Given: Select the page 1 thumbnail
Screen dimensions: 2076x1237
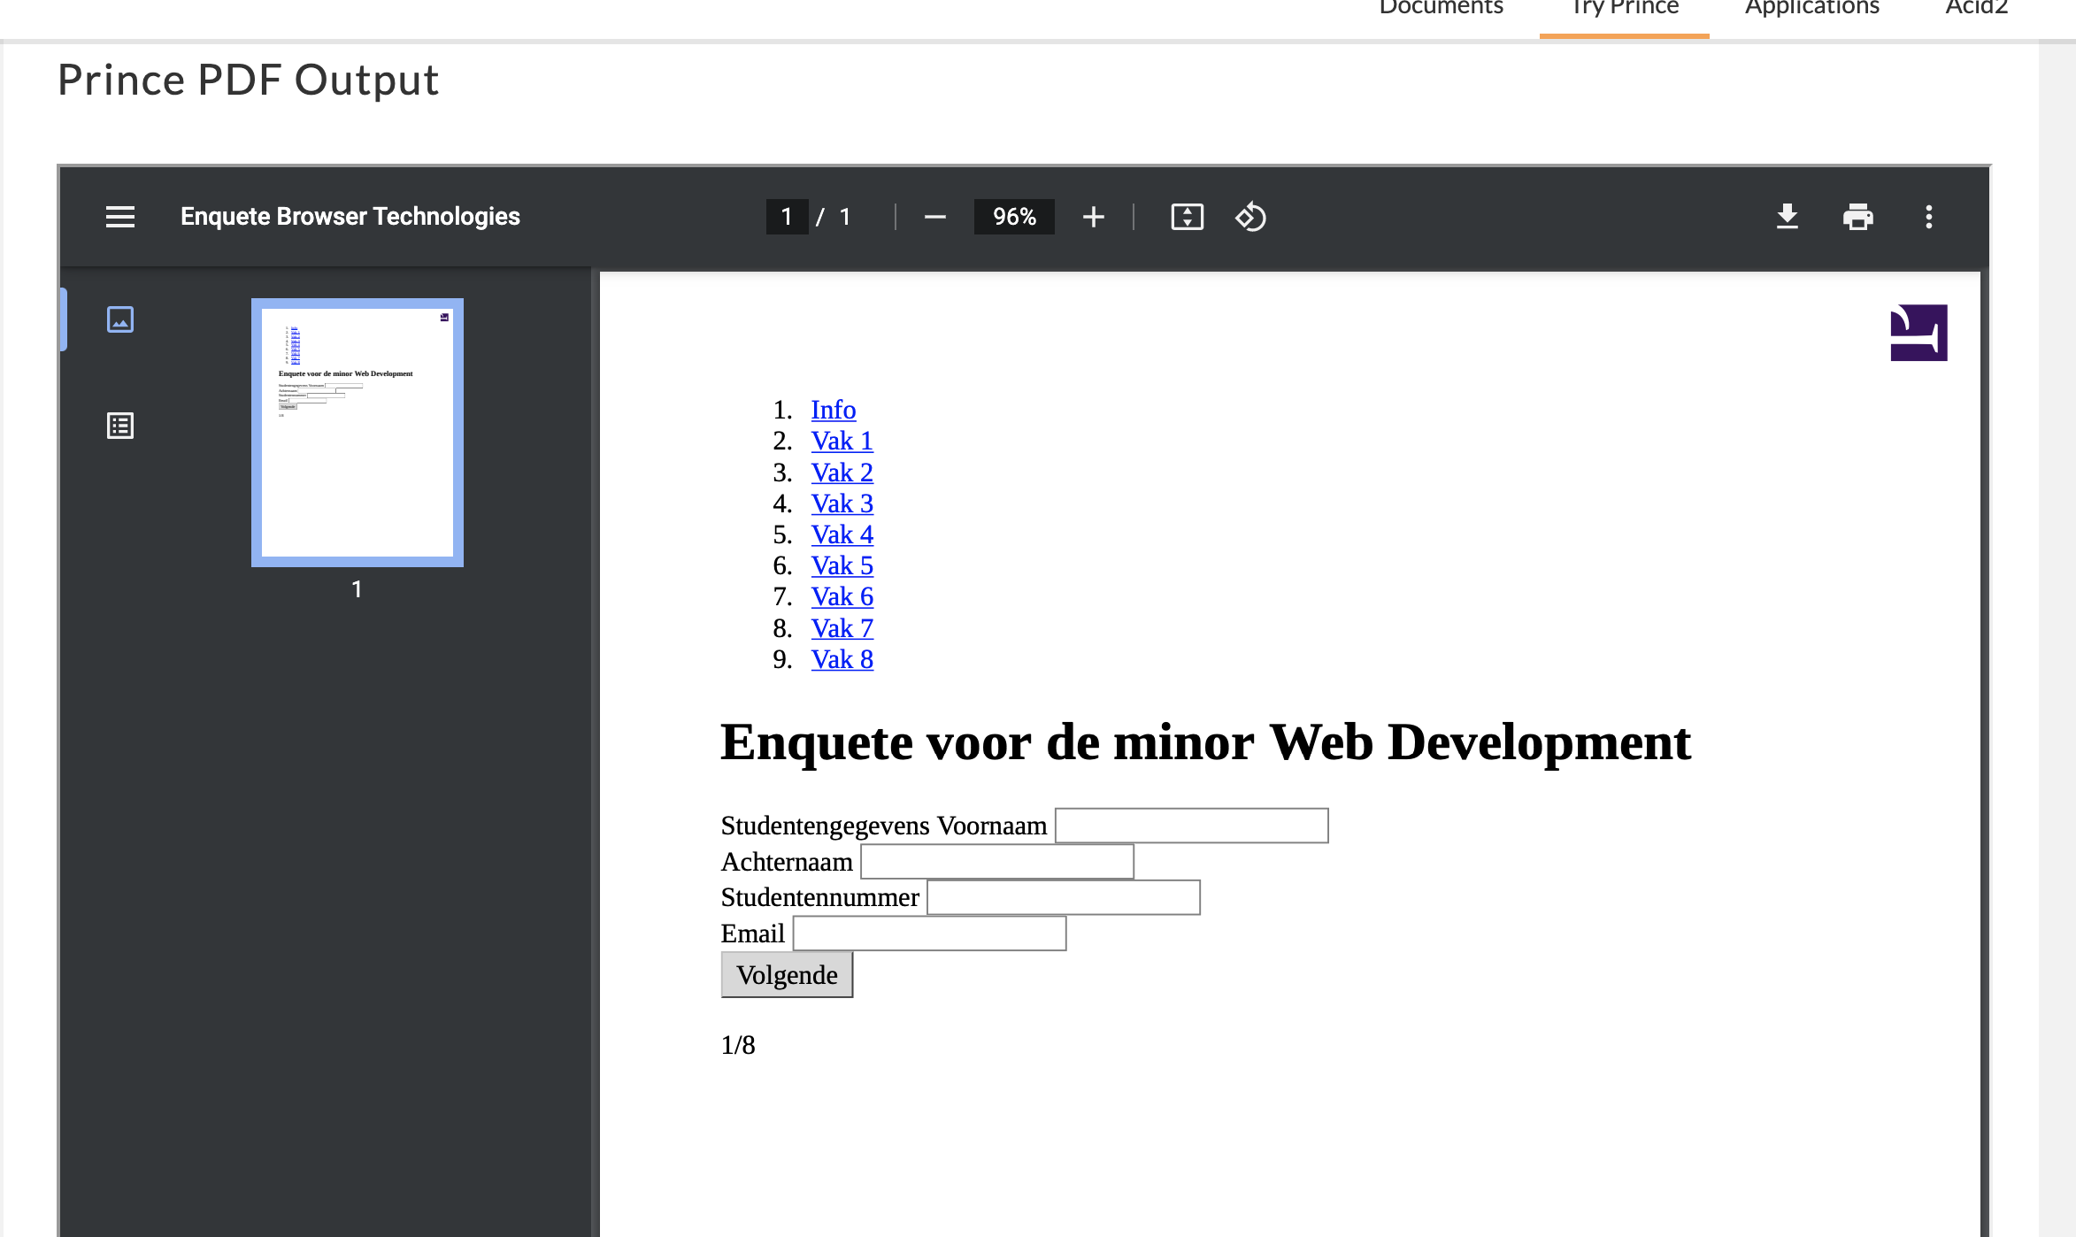Looking at the screenshot, I should 357,431.
